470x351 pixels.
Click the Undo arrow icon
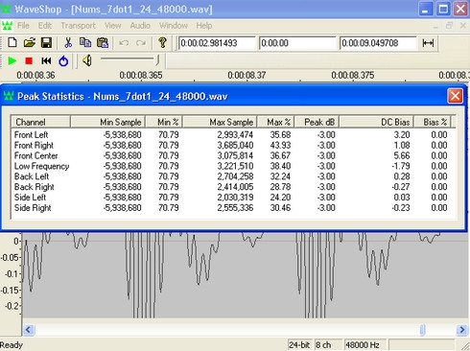[124, 42]
